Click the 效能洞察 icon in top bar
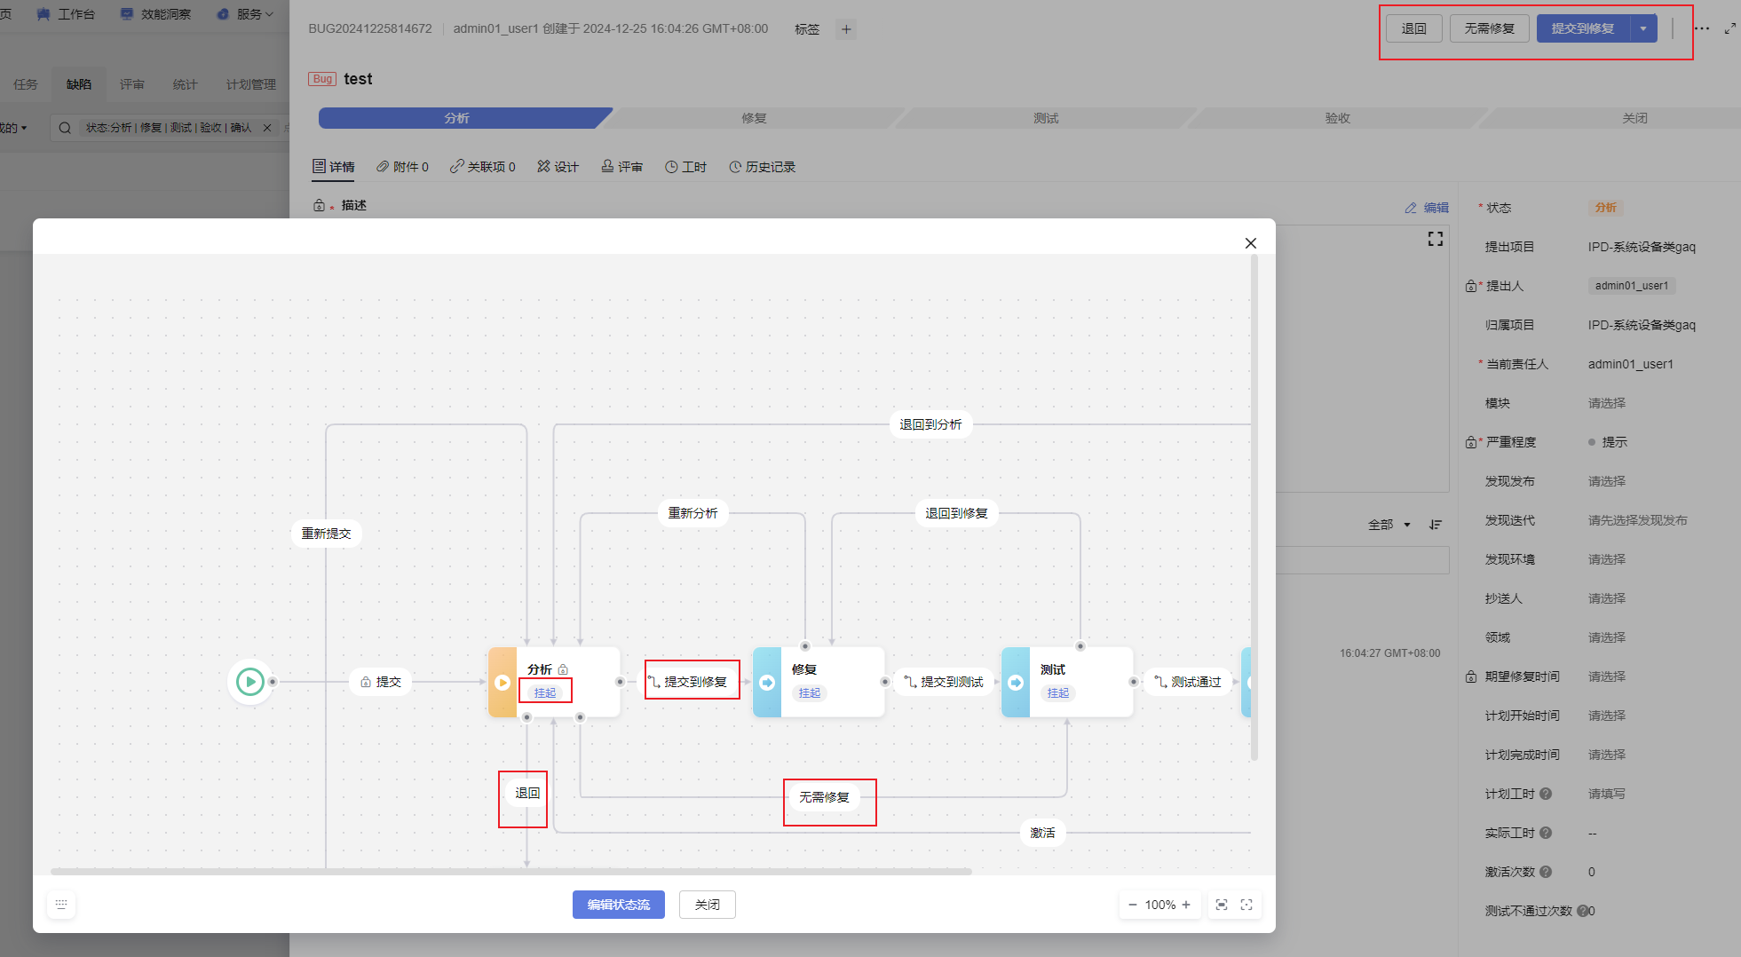Viewport: 1741px width, 957px height. coord(127,14)
